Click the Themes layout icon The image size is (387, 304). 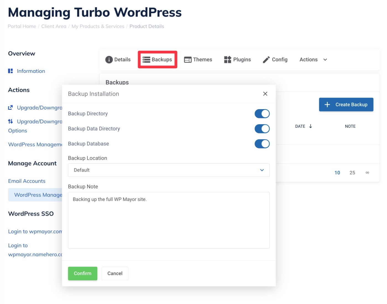coord(188,60)
